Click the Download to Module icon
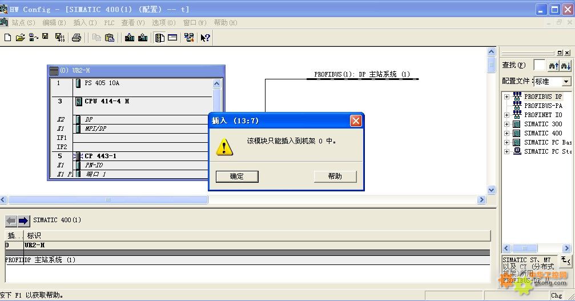 point(130,37)
